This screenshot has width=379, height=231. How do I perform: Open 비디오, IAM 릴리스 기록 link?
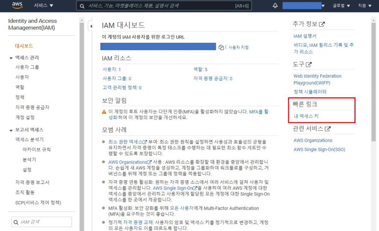tap(324, 48)
